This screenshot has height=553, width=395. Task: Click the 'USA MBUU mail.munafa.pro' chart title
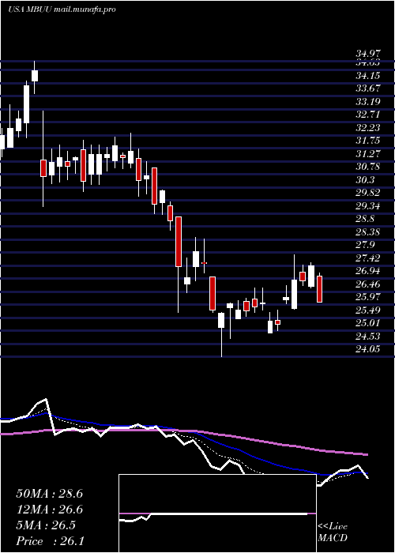[x=62, y=9]
